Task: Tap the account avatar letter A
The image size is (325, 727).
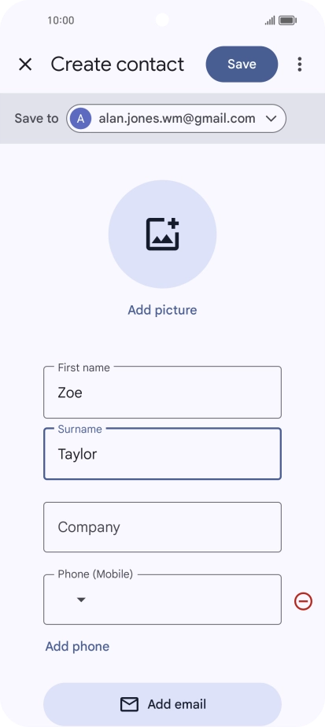Action: (x=81, y=119)
